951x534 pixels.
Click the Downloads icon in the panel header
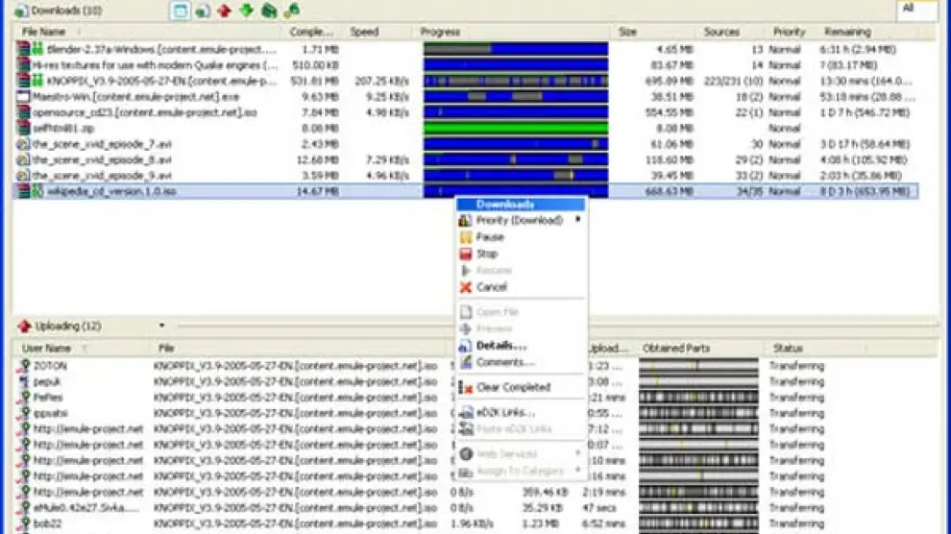coord(20,11)
